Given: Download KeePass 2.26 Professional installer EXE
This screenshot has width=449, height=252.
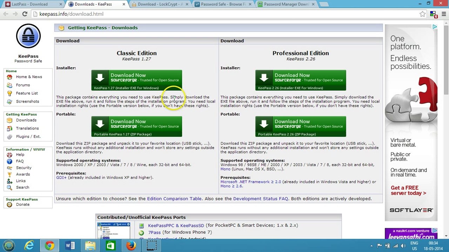Looking at the screenshot, I should [301, 80].
